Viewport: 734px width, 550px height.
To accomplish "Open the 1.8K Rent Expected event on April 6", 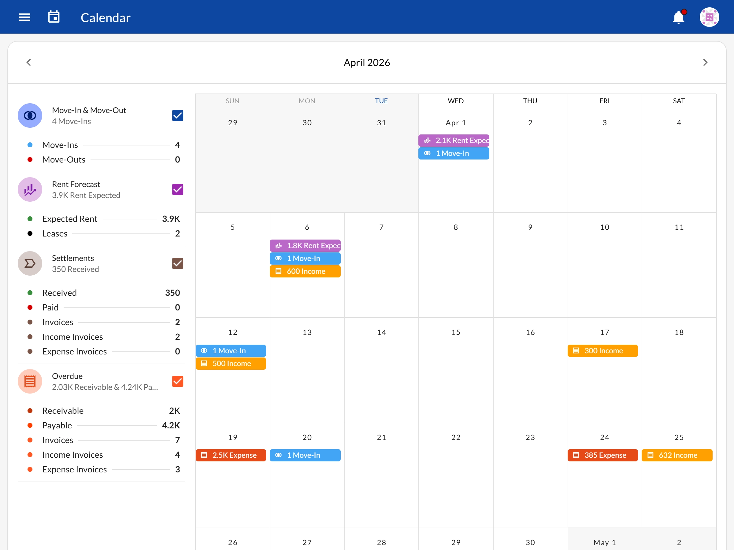I will [305, 245].
